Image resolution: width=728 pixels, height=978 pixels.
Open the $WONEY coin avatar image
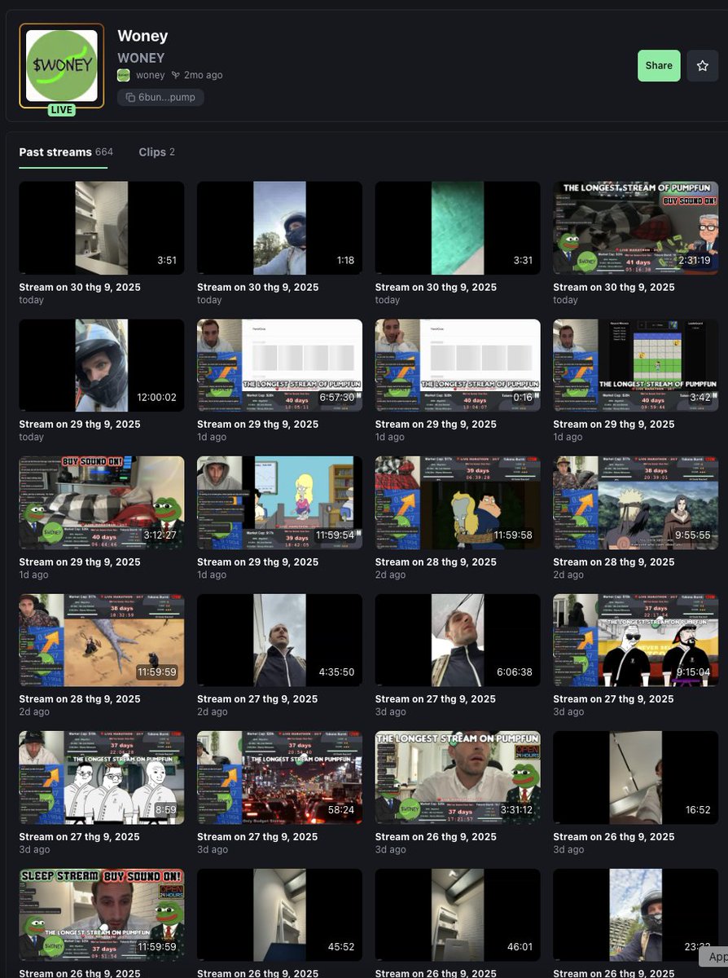pos(62,66)
